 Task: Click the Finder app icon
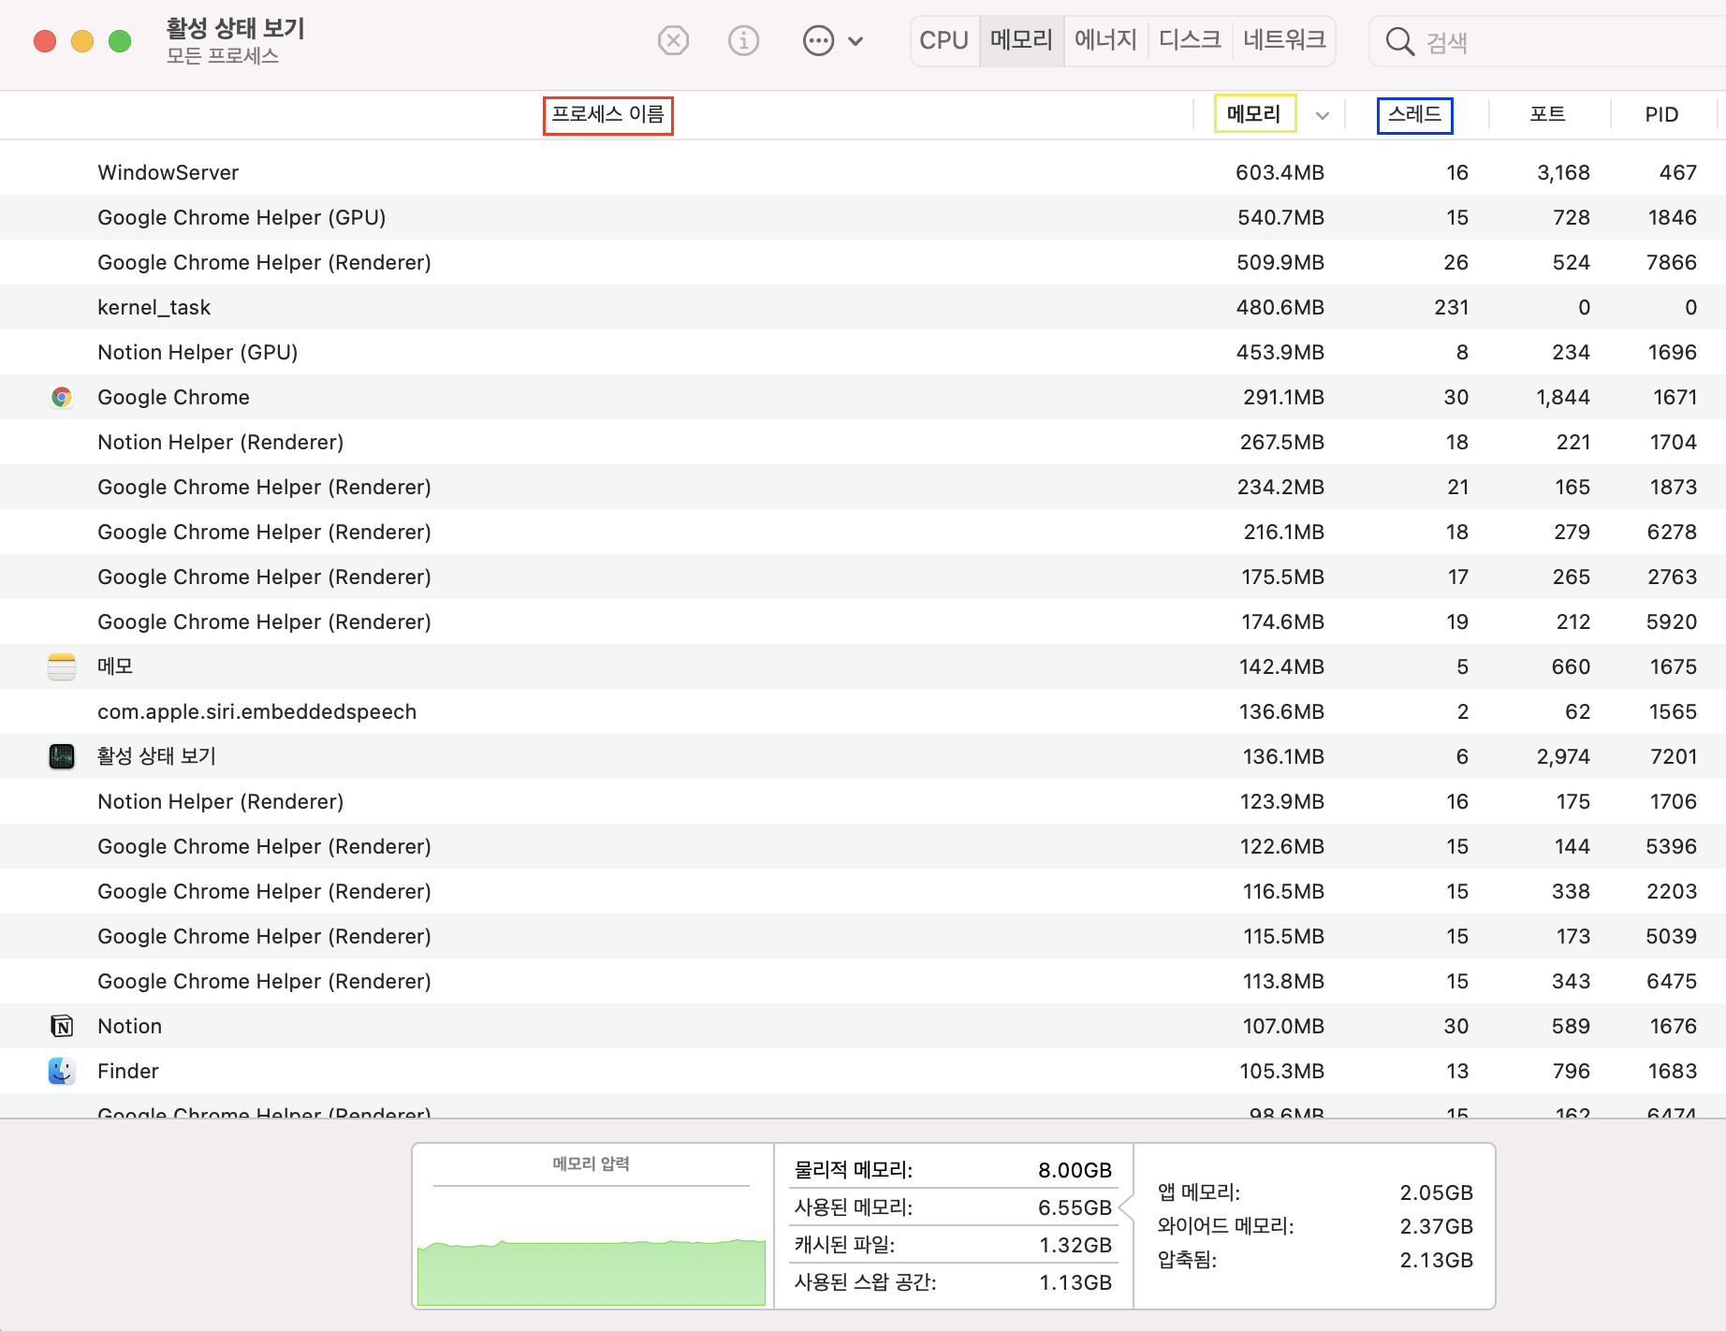(x=62, y=1071)
